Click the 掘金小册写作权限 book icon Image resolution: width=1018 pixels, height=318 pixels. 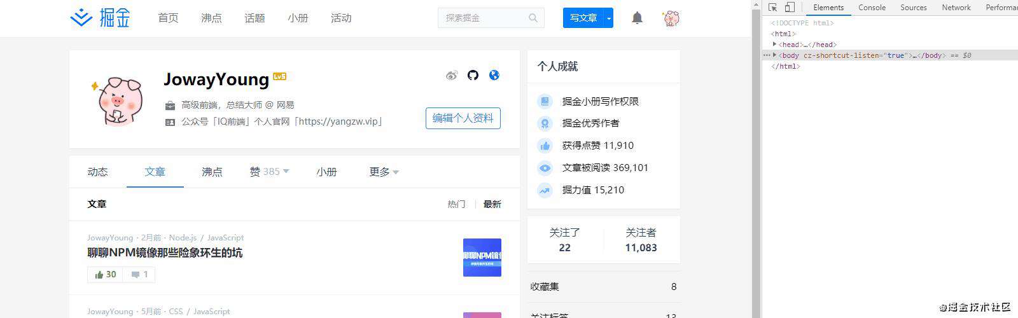[545, 101]
